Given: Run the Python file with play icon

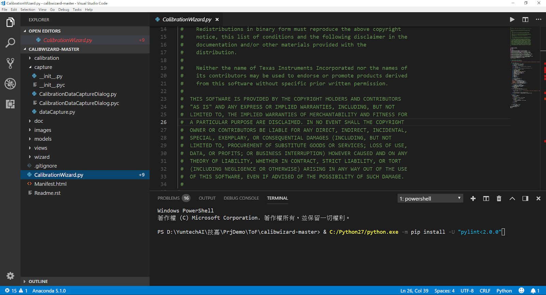Looking at the screenshot, I should (512, 19).
